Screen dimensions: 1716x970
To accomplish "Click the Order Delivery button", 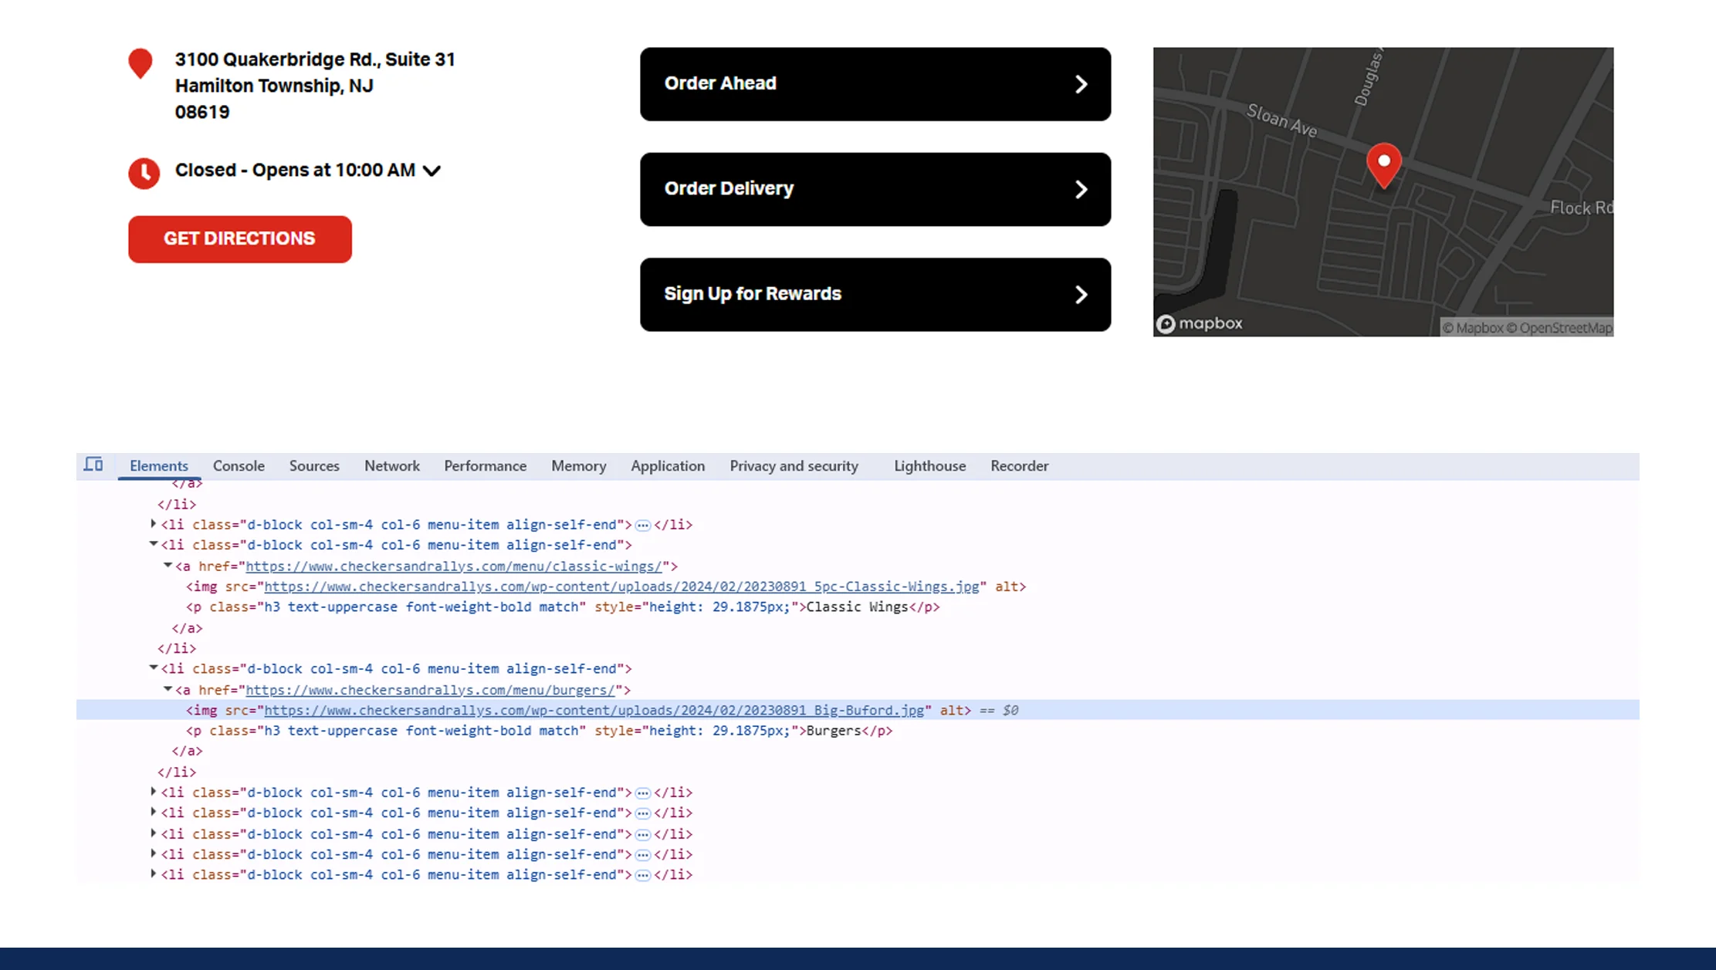I will click(875, 189).
